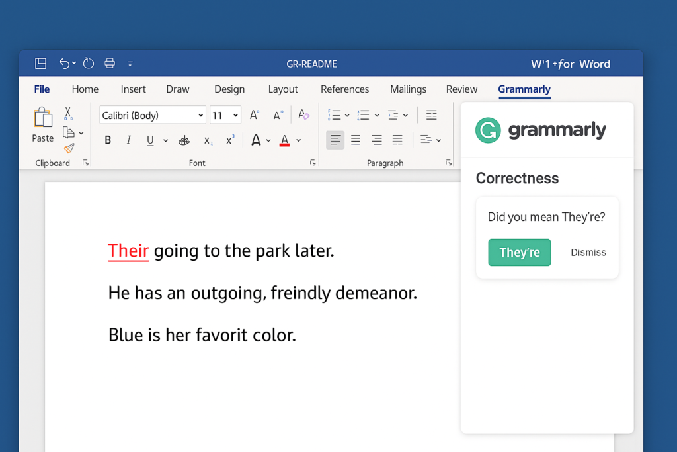Open the File menu
The image size is (677, 452).
pos(42,89)
